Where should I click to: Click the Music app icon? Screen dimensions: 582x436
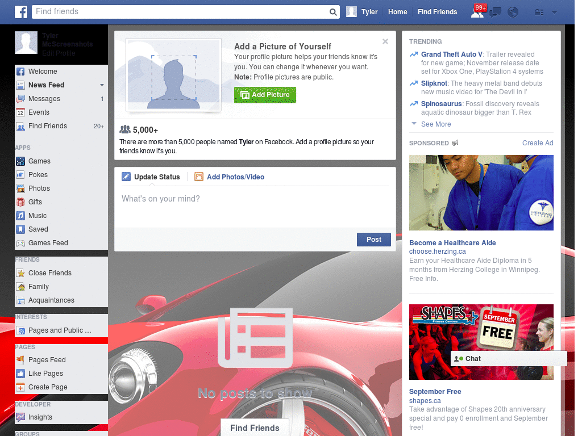[20, 216]
